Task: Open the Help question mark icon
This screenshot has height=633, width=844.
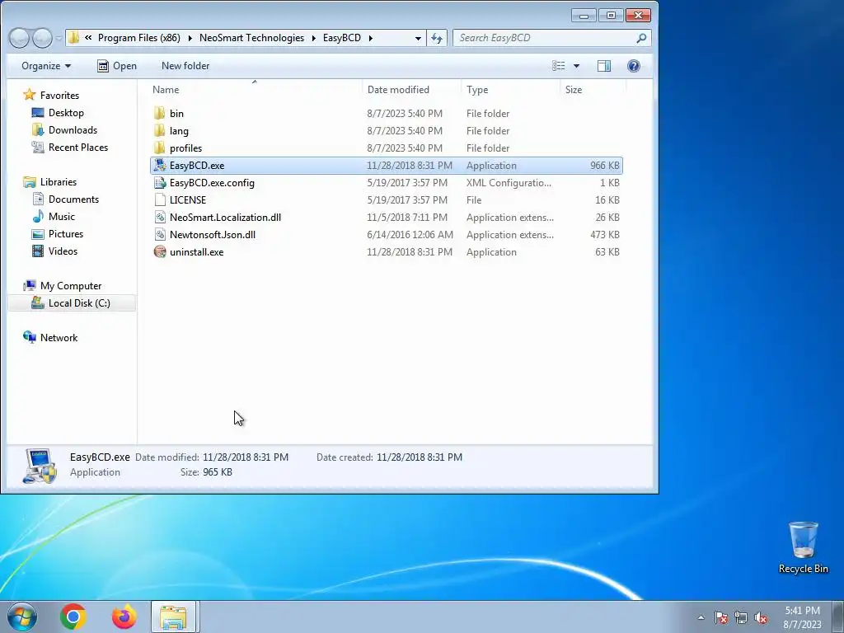Action: tap(634, 66)
